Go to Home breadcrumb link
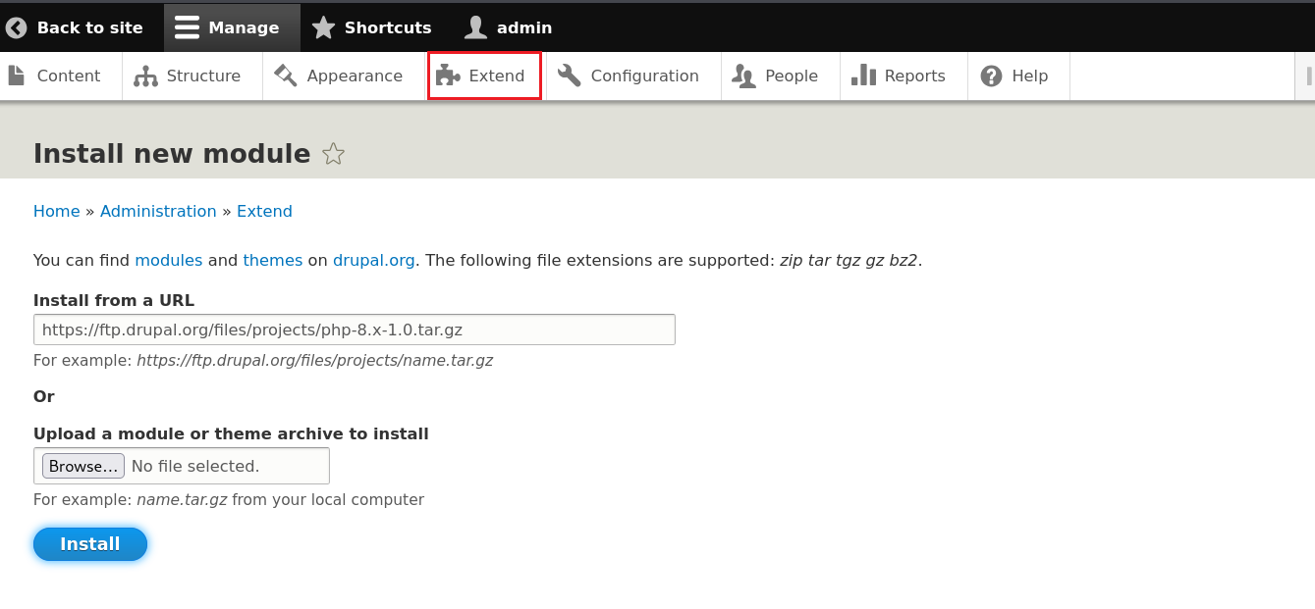The width and height of the screenshot is (1315, 609). 56,211
